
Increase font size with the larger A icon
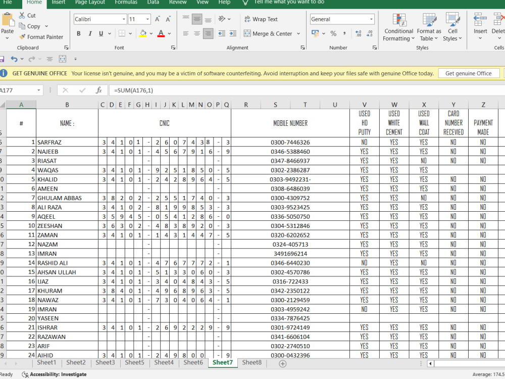158,19
